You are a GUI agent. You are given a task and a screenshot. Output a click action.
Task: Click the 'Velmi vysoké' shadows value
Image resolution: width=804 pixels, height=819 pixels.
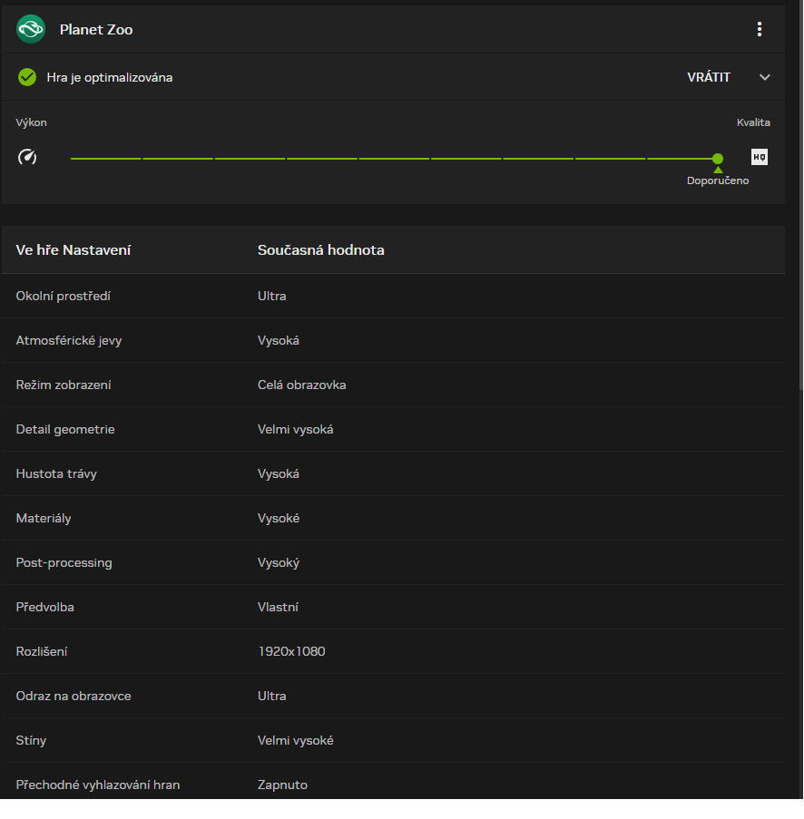(x=295, y=740)
